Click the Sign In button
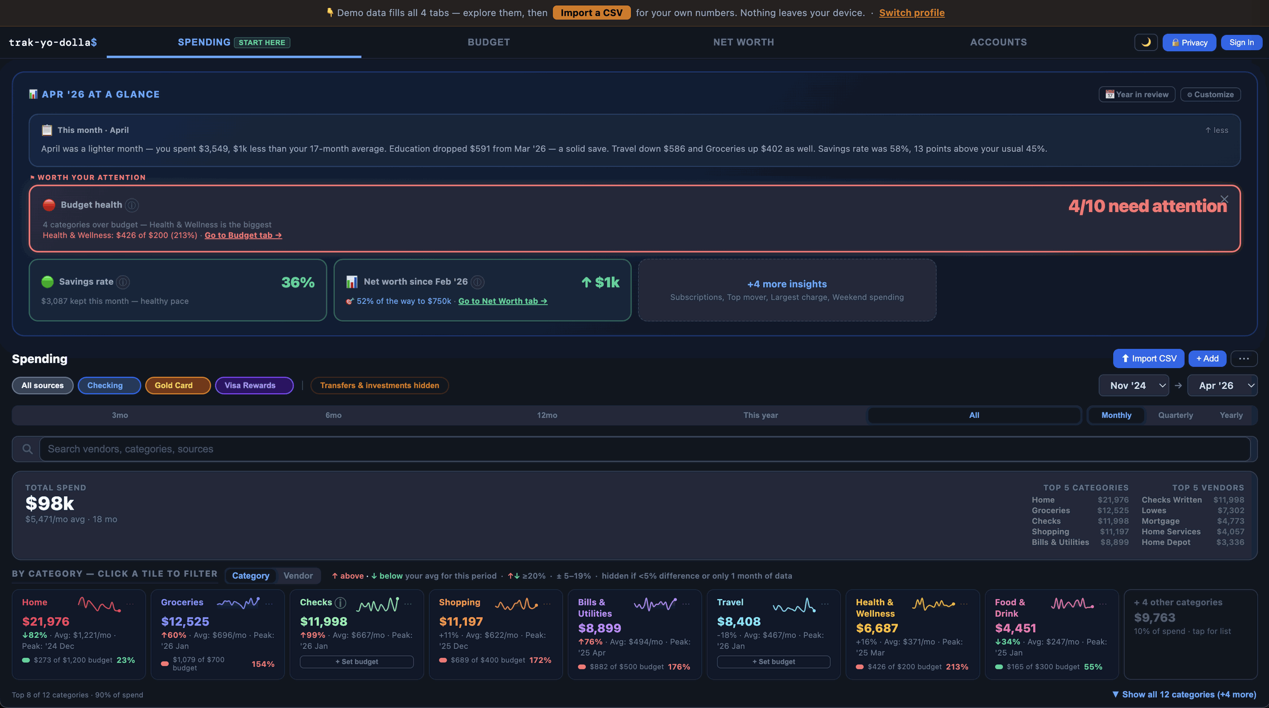Screen dimensions: 1269x708 point(1242,42)
